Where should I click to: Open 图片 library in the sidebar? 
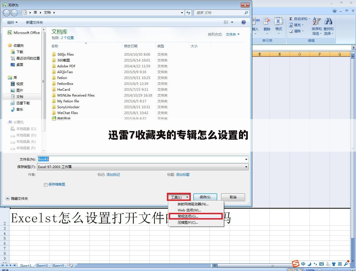coord(17,90)
